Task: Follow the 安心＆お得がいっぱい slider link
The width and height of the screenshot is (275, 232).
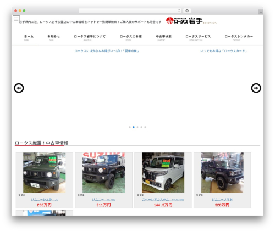Action: click(107, 51)
